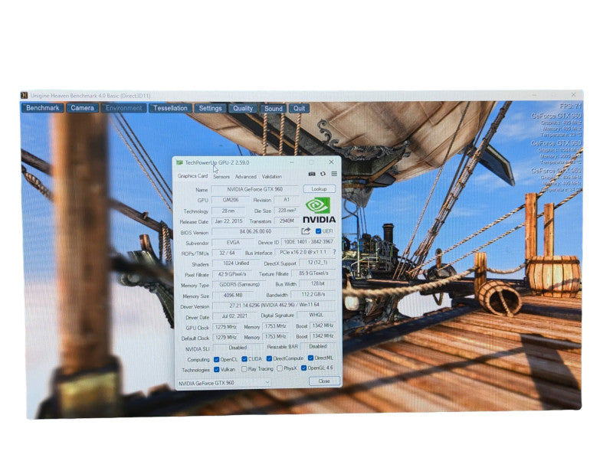Viewport: 613px width, 461px height.
Task: Click the Memory Type value GDDR5 (Samsung)
Action: coord(239,284)
